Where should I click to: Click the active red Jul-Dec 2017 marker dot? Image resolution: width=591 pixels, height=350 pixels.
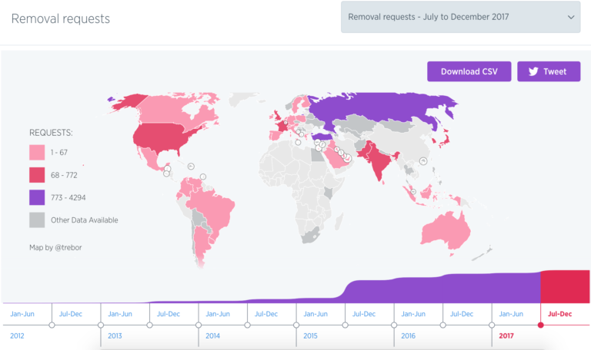[540, 325]
